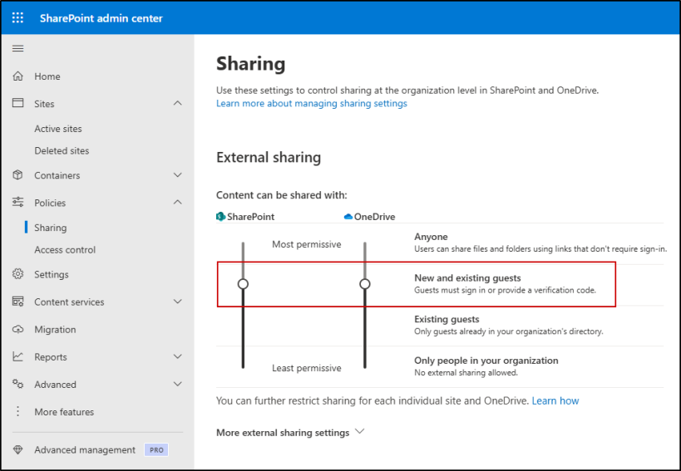Image resolution: width=681 pixels, height=471 pixels.
Task: Click the Anyone sharing level label
Action: click(431, 237)
